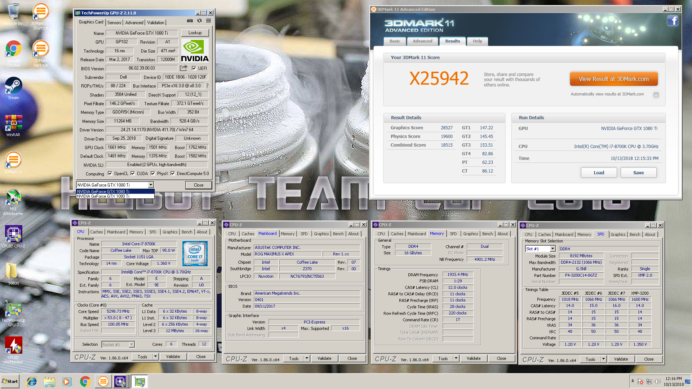Open Facebook icon in 3DMark 11

pyautogui.click(x=673, y=21)
